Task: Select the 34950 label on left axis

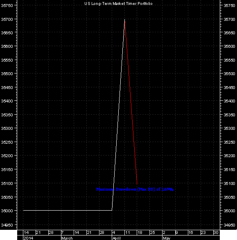Action: tap(7, 225)
